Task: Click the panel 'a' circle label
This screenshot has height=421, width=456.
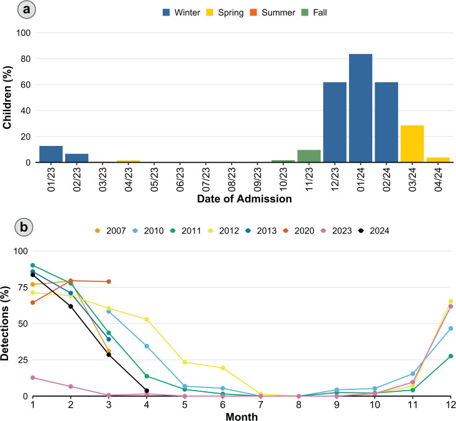Action: tap(27, 9)
